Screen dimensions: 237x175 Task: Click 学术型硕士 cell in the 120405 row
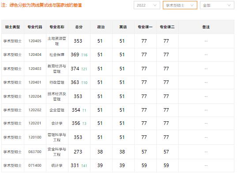(x=12, y=41)
